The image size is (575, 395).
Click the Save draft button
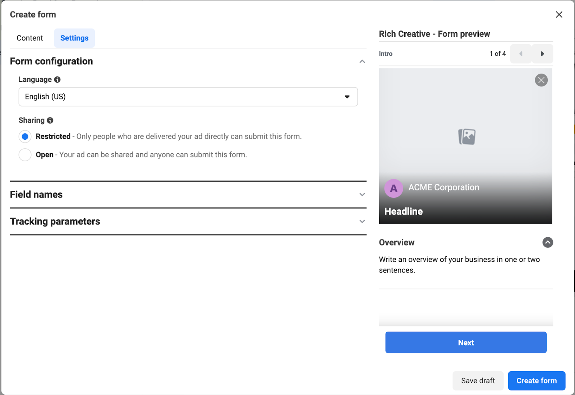coord(478,381)
